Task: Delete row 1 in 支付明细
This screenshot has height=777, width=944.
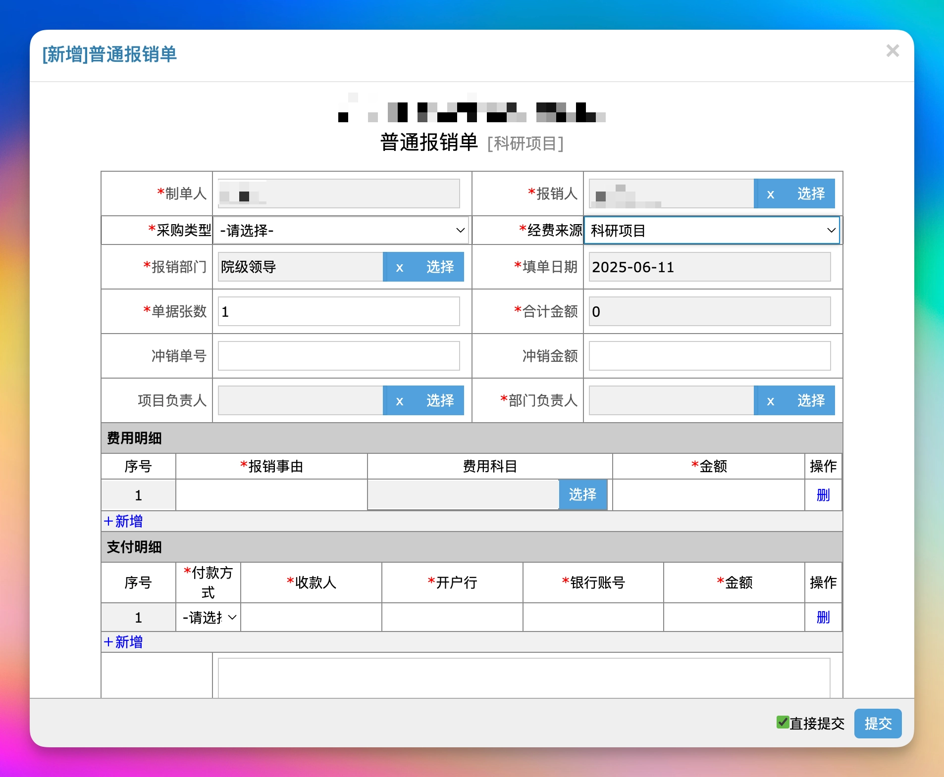Action: click(x=823, y=617)
